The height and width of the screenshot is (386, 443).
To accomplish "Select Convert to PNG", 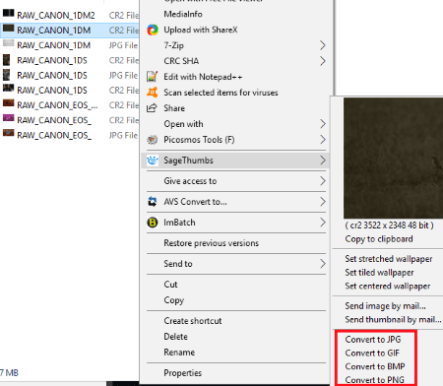I will coord(374,380).
